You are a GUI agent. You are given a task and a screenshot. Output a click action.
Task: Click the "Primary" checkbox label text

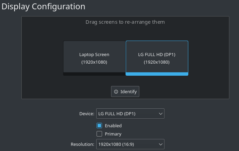pyautogui.click(x=113, y=134)
